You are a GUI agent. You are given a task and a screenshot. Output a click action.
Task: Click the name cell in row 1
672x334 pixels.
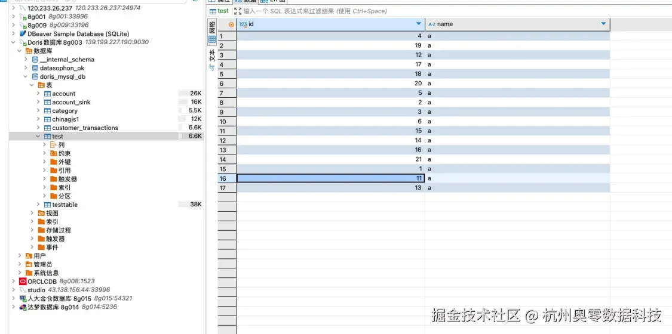pyautogui.click(x=517, y=36)
